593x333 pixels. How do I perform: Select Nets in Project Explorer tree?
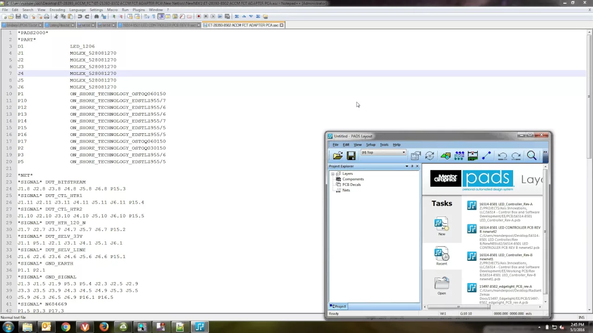click(346, 190)
